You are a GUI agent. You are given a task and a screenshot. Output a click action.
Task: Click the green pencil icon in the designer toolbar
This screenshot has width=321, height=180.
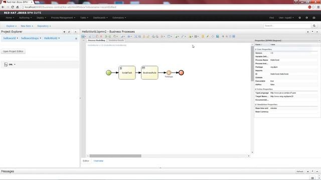pos(208,36)
